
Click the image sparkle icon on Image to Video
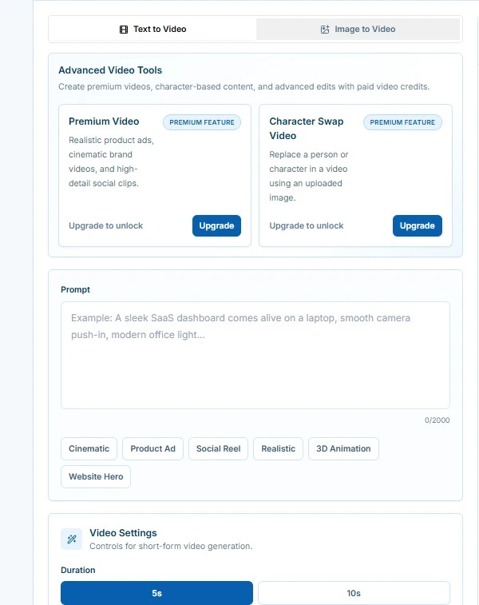pyautogui.click(x=325, y=30)
